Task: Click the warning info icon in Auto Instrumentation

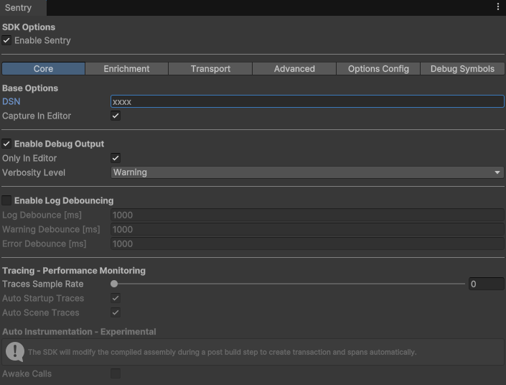Action: (x=15, y=352)
